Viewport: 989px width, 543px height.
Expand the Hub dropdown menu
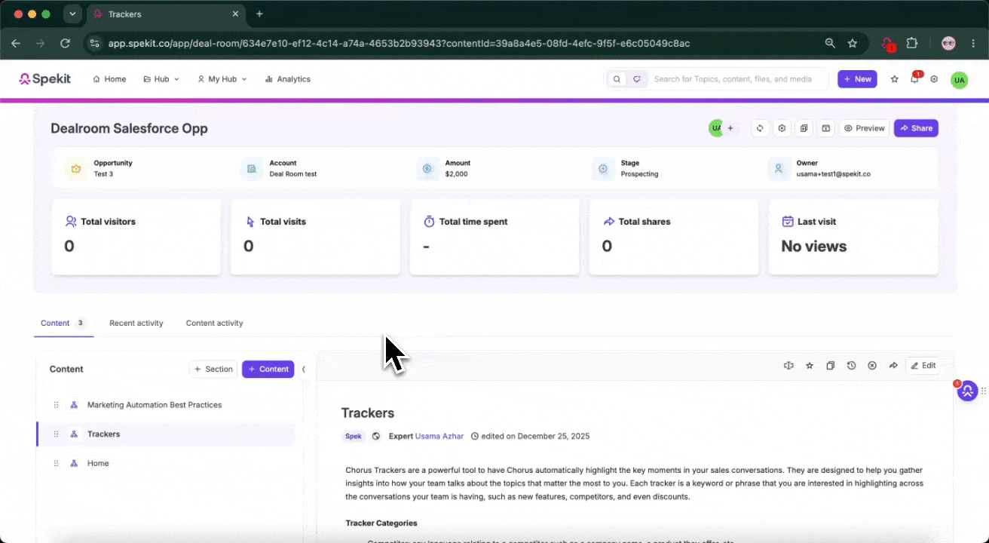[161, 79]
